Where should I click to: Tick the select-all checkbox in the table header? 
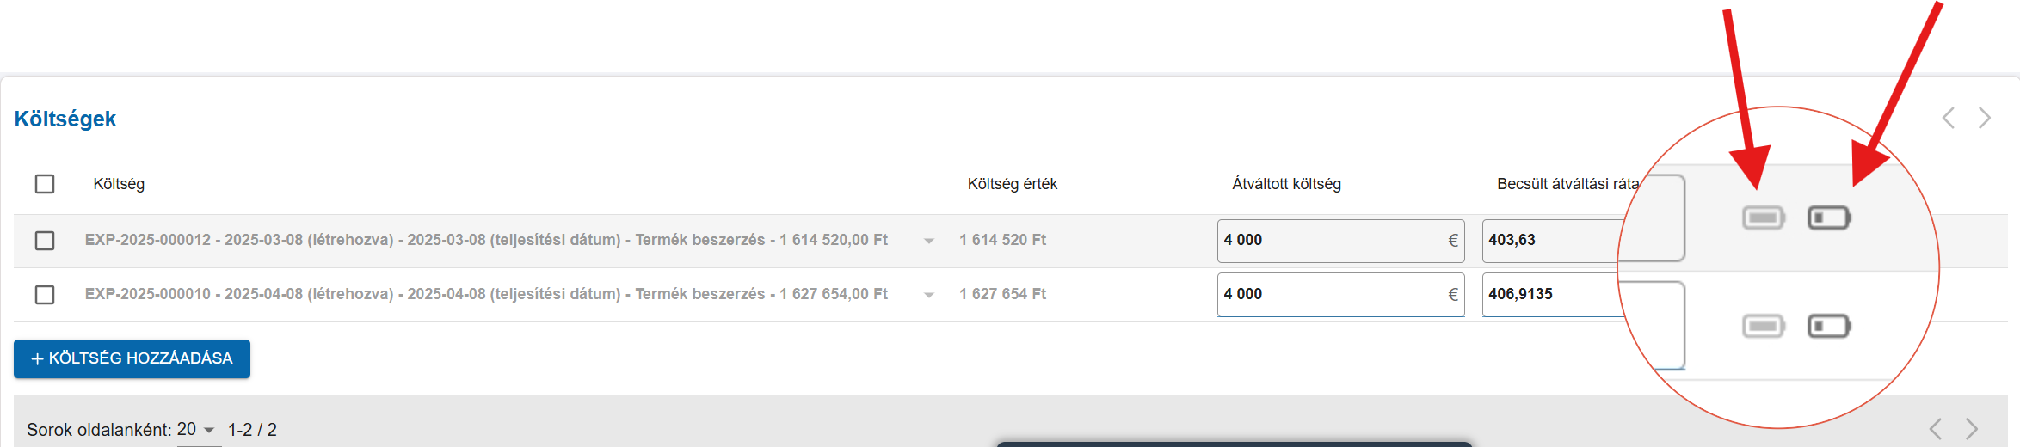45,184
